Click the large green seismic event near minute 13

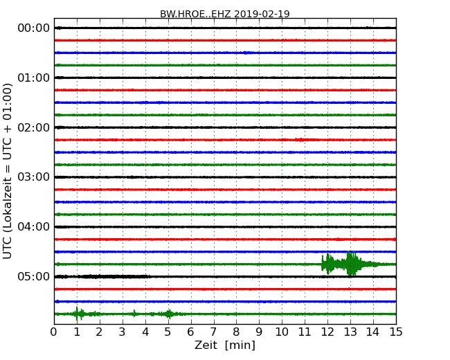(x=351, y=264)
